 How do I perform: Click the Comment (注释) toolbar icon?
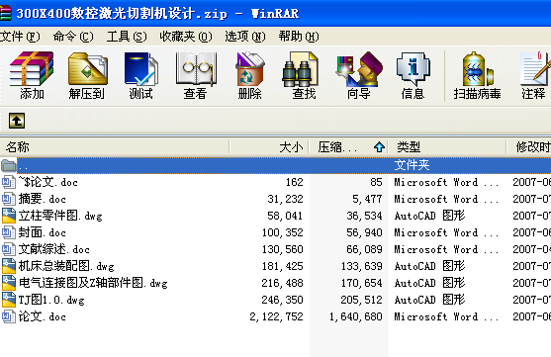[534, 69]
